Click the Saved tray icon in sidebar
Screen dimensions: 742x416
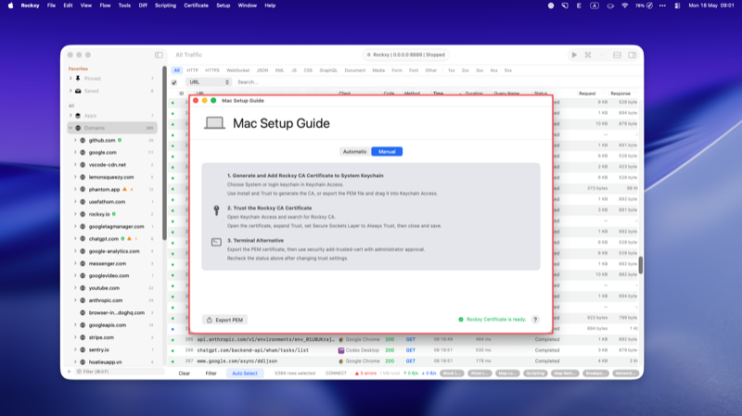point(78,91)
